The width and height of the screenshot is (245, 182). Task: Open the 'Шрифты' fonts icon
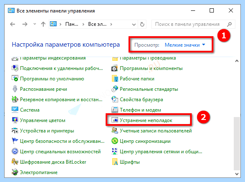[x=115, y=162]
